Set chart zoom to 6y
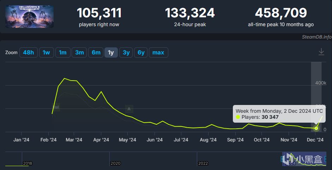Image resolution: width=332 pixels, height=170 pixels. click(x=141, y=52)
